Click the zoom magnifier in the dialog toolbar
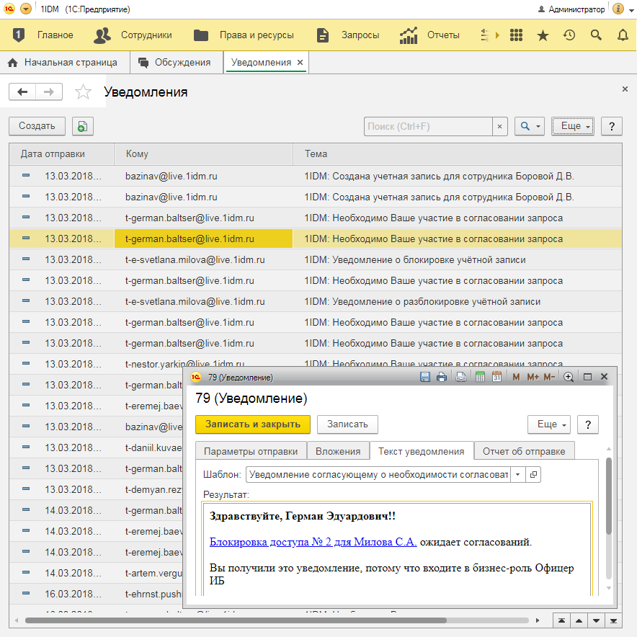 569,377
